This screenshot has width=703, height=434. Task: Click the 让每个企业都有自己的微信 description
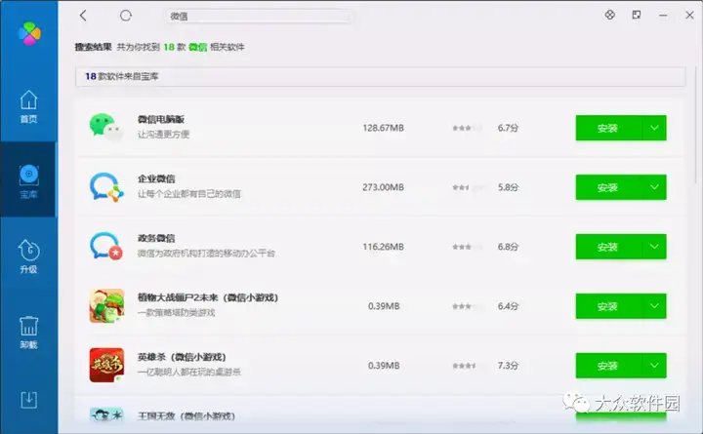(188, 194)
